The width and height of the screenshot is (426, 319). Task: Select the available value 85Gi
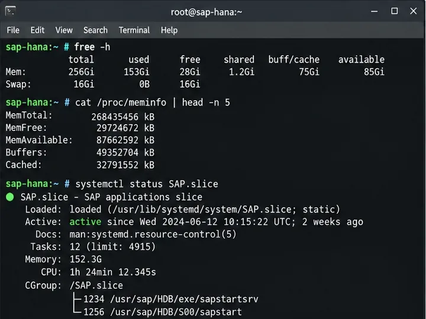click(374, 72)
